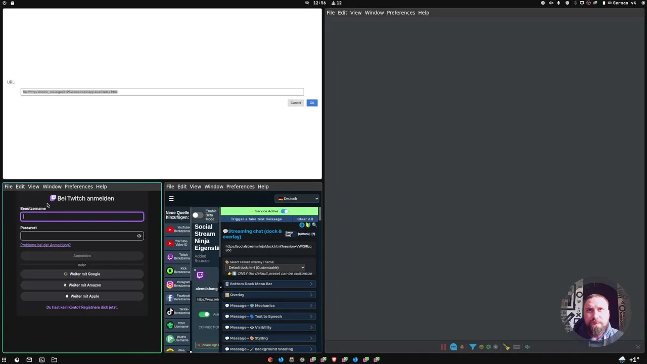Toggle the green Auto switch under alemdabang
This screenshot has height=364, width=647.
pos(204,314)
